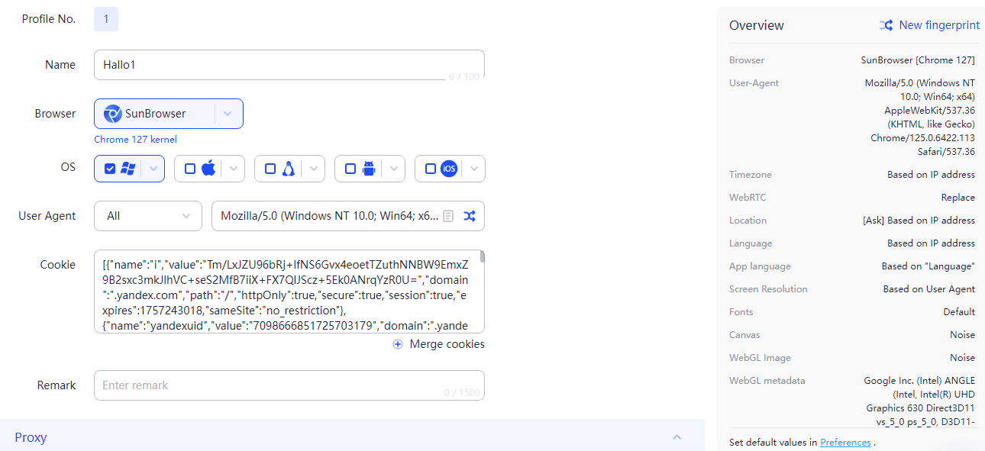
Task: Expand the Windows version dropdown arrow
Action: [154, 169]
